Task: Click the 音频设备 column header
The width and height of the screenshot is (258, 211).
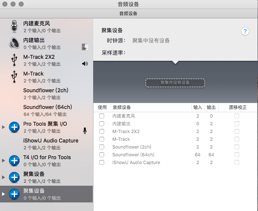Action: coord(121,107)
